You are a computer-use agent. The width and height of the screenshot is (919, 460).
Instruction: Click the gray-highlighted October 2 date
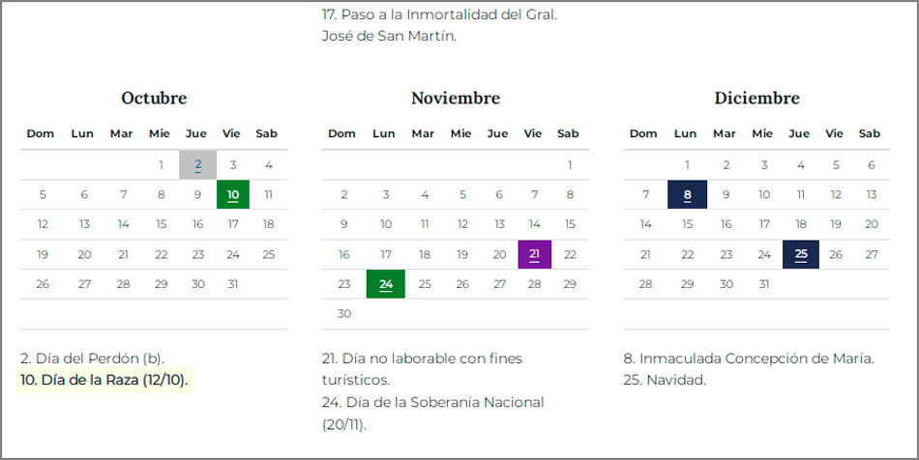tap(197, 165)
